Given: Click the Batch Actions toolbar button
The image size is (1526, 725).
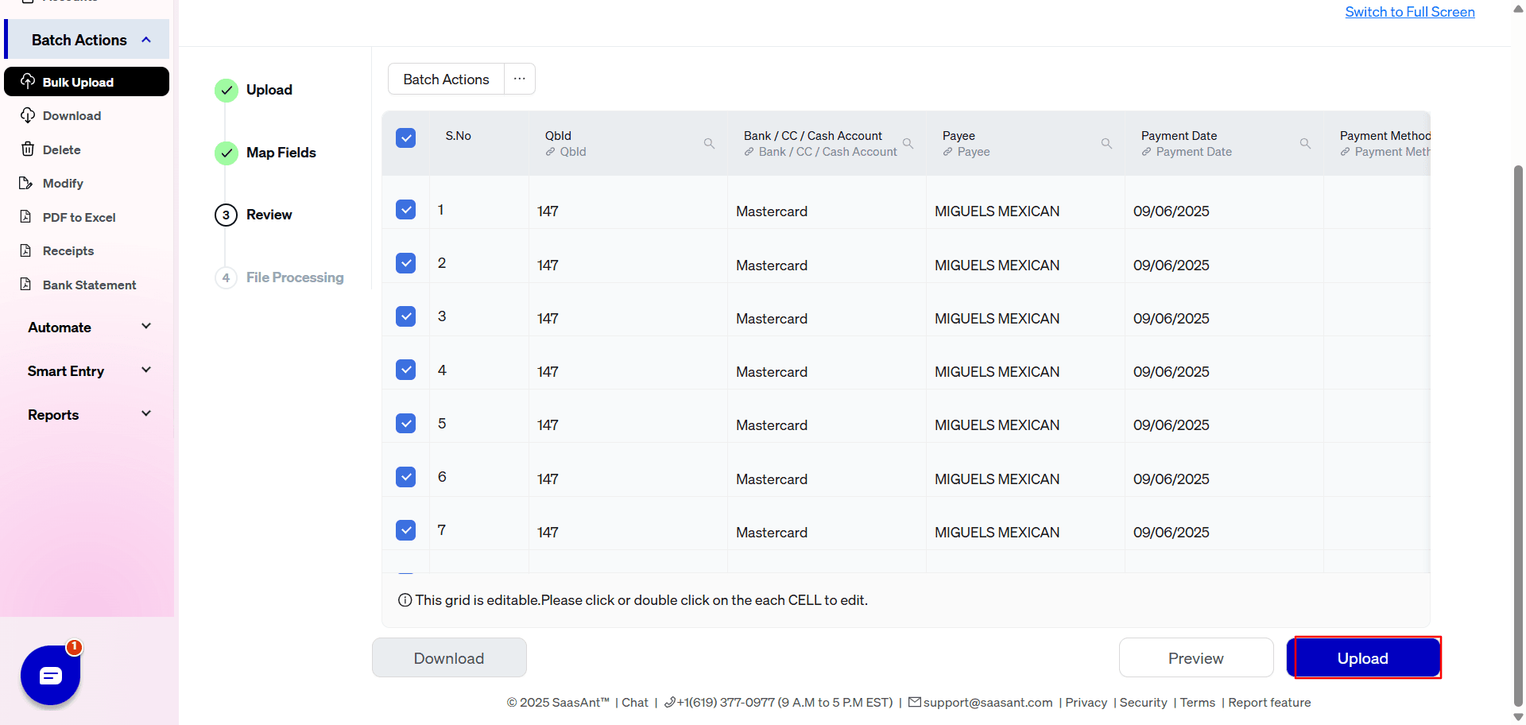Looking at the screenshot, I should click(x=446, y=79).
